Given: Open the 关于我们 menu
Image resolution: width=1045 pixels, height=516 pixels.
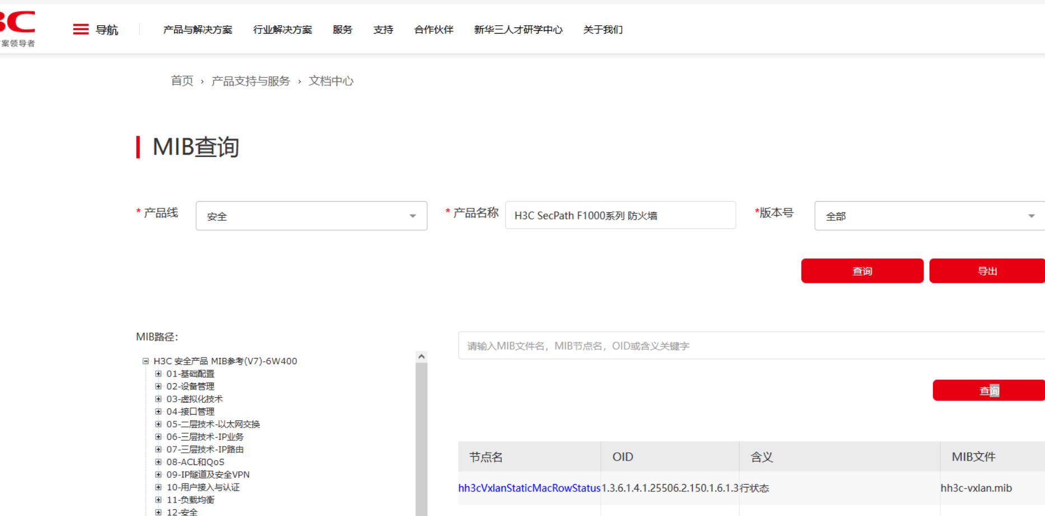Looking at the screenshot, I should point(603,30).
